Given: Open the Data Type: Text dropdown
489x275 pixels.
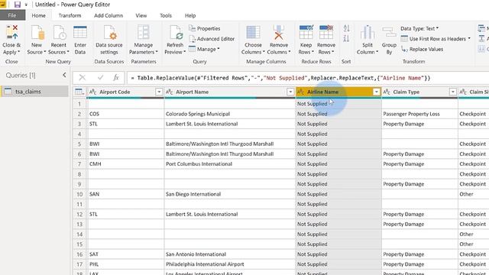Looking at the screenshot, I should (419, 28).
